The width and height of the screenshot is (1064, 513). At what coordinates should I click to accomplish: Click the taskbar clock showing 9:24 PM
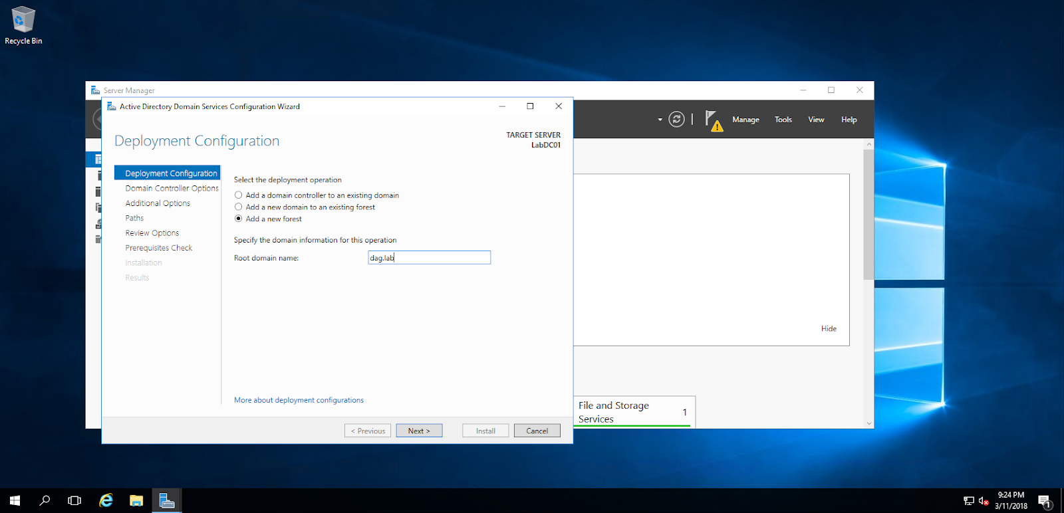1011,500
